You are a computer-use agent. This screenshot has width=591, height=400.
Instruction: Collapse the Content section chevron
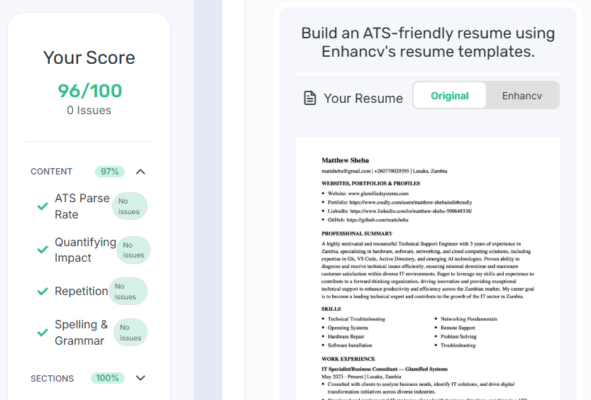pos(140,172)
